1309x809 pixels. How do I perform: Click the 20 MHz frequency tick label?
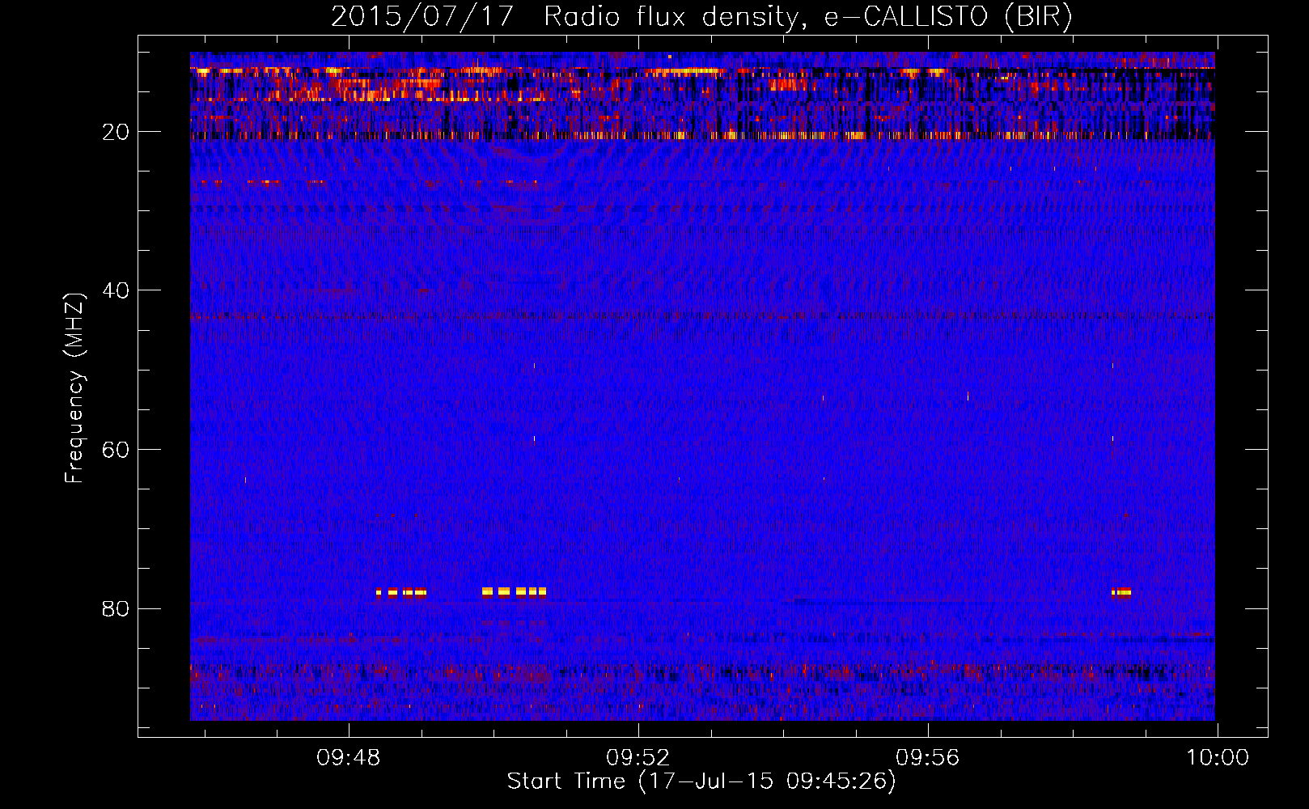(116, 132)
